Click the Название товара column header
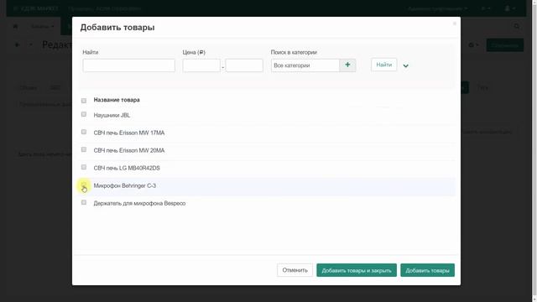The image size is (537, 302). tap(117, 100)
